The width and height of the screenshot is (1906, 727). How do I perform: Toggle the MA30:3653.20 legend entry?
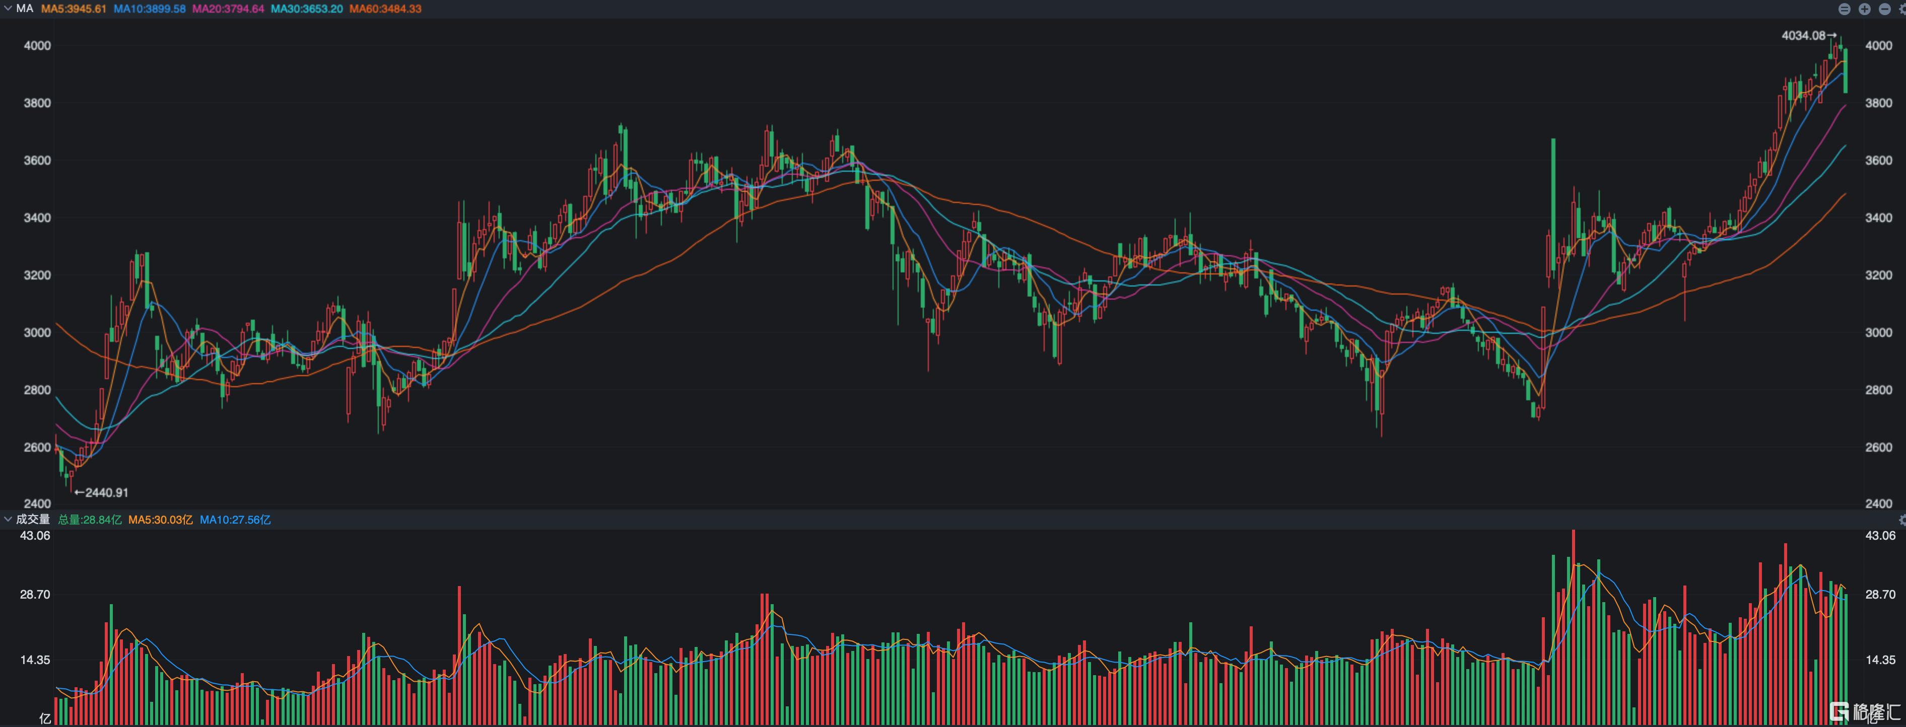pos(306,9)
